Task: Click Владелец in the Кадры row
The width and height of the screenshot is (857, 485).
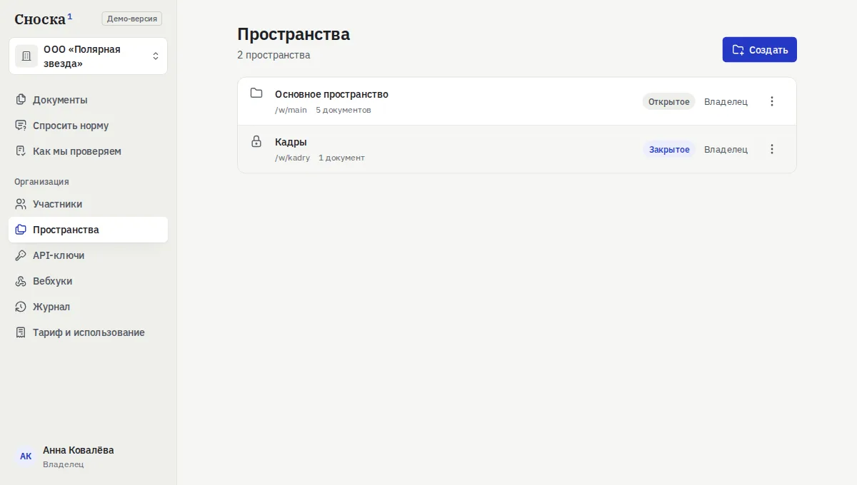Action: pyautogui.click(x=726, y=149)
